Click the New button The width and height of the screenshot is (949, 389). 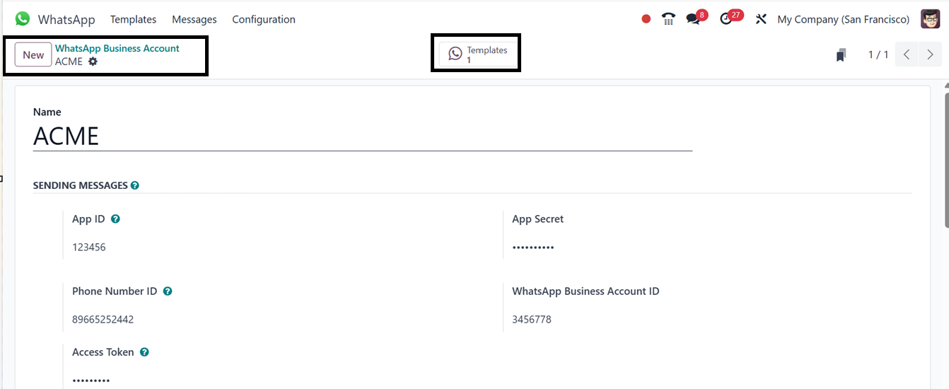[x=33, y=54]
